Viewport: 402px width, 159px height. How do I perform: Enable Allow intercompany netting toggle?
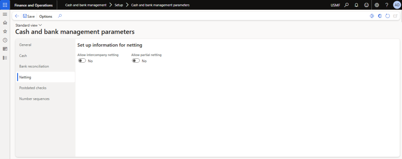click(x=82, y=61)
